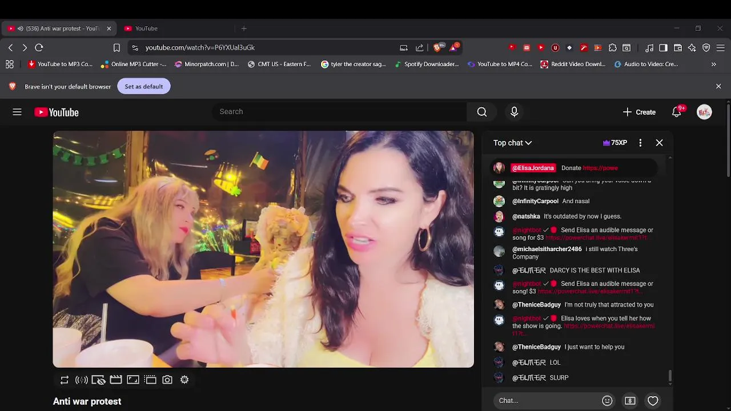This screenshot has height=411, width=731.
Task: Open tyler the creator bookmark
Action: [x=354, y=65]
